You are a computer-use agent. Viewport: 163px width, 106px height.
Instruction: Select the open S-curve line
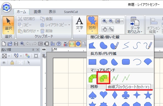(137, 45)
